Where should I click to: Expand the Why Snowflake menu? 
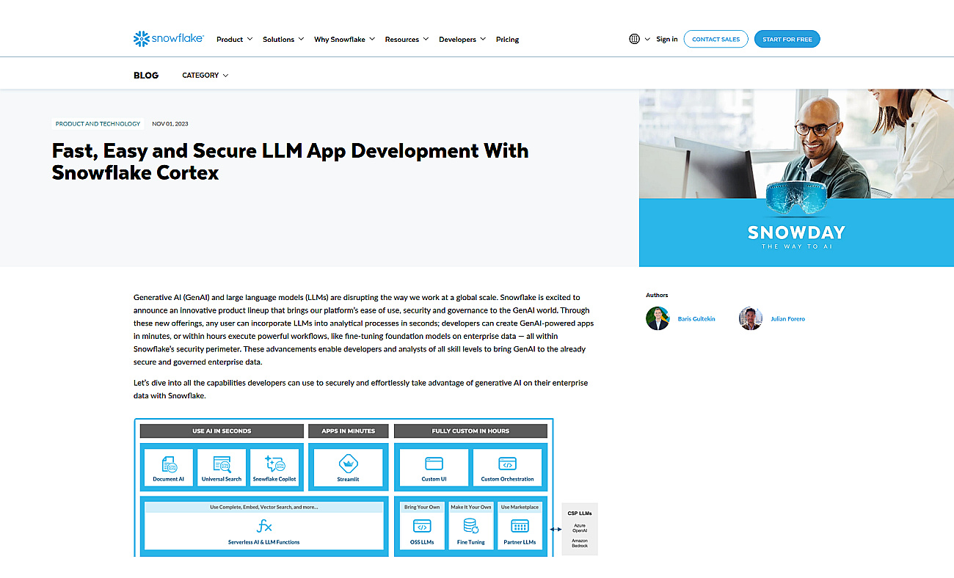[344, 40]
